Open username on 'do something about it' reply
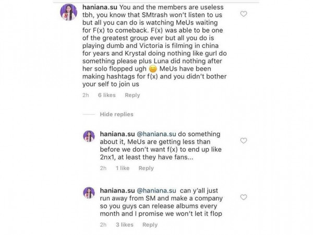The height and width of the screenshot is (235, 313). coord(117,134)
